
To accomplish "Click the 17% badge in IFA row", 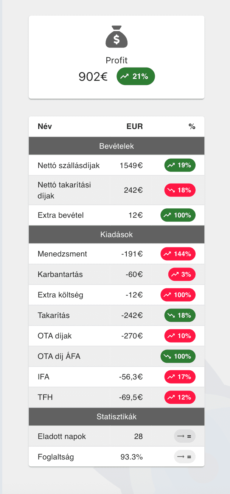I will click(x=180, y=377).
